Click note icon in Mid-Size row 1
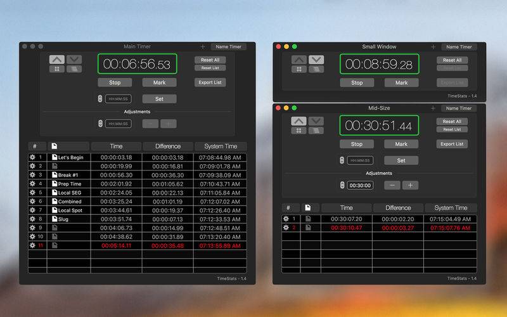Screen dimensions: 507x317 click(308, 219)
